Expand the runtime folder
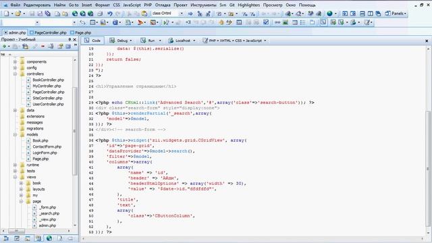 point(15,165)
